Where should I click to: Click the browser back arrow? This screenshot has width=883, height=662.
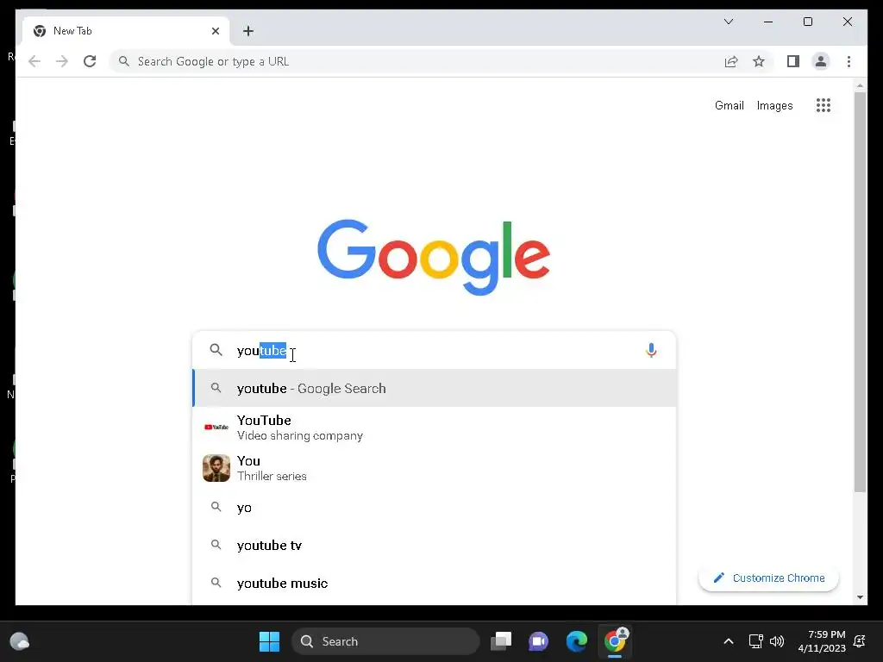click(34, 61)
